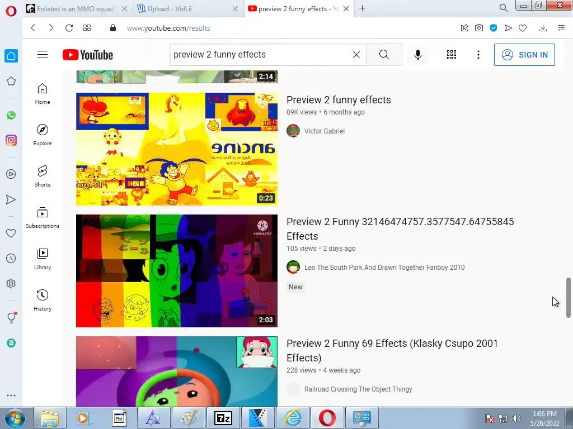Open Opera sidebar player icon
Screen dimensions: 573x429
click(x=11, y=174)
